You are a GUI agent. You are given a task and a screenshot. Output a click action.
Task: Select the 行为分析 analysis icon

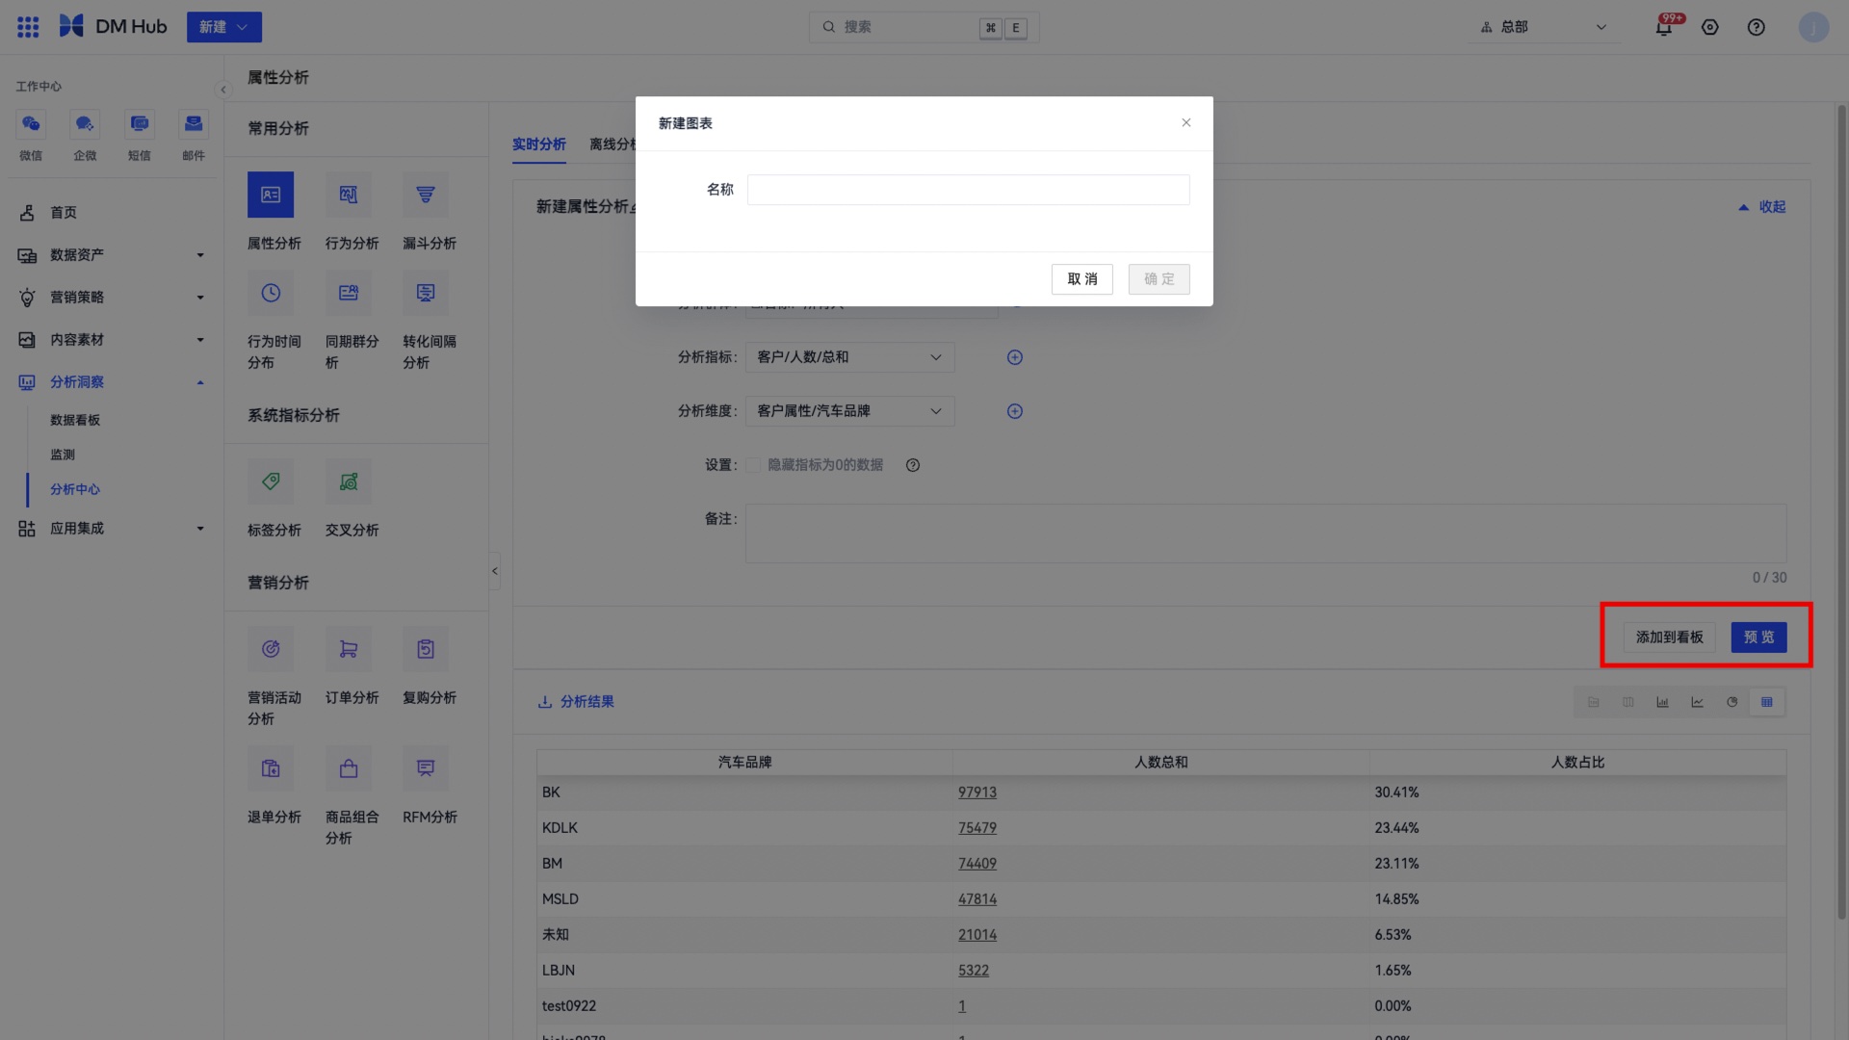point(349,195)
